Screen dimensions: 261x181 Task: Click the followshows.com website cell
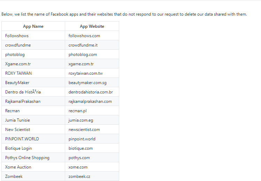coord(92,36)
